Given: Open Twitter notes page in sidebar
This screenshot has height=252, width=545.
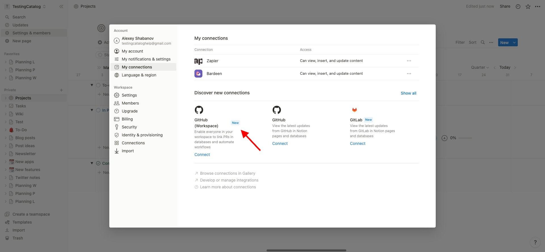Looking at the screenshot, I should point(34,178).
